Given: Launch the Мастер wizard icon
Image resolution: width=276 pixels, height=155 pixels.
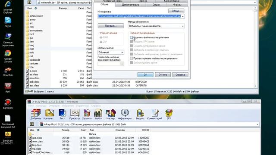Looking at the screenshot, I should [x=110, y=114].
